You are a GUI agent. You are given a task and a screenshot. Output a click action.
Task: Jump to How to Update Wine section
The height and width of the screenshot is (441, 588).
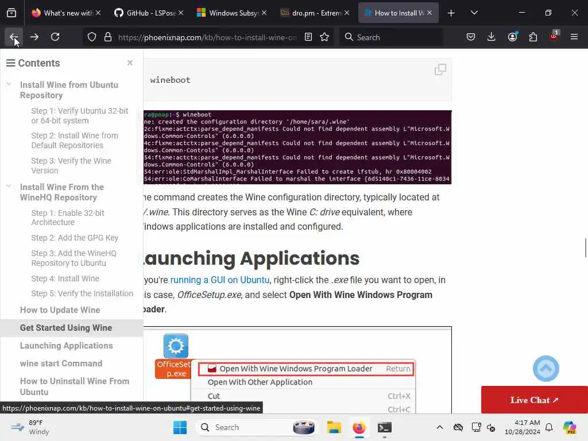click(60, 310)
